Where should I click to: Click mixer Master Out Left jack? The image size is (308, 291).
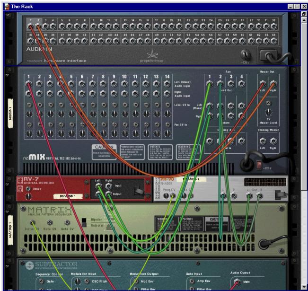(x=263, y=84)
